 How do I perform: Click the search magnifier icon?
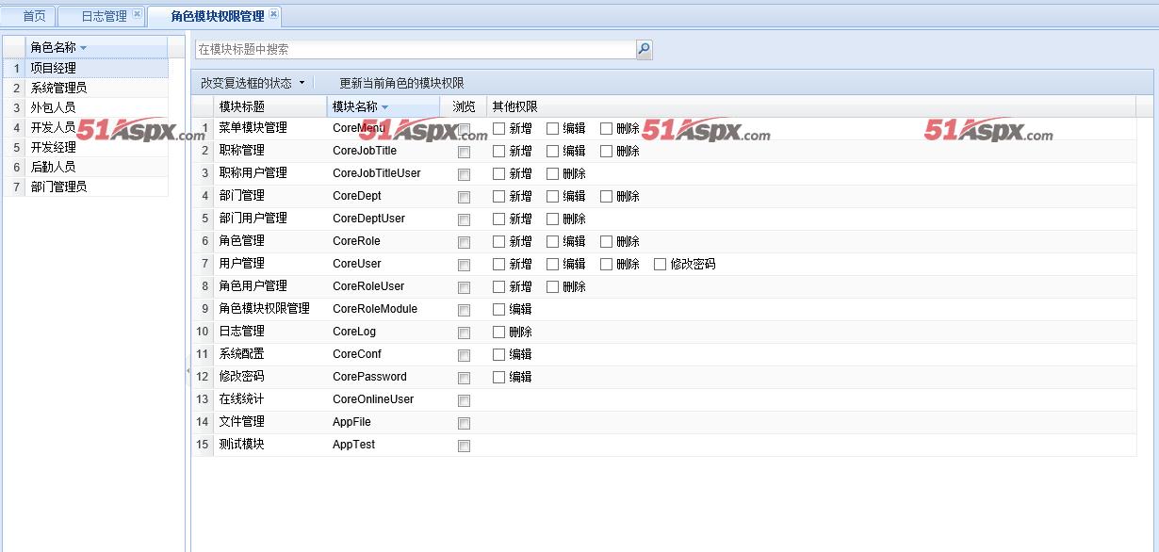pos(644,50)
